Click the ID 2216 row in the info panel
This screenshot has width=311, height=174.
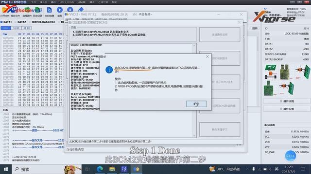coord(286,29)
